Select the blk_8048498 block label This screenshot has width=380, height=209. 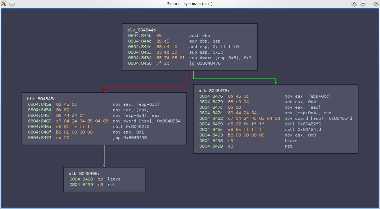point(84,173)
